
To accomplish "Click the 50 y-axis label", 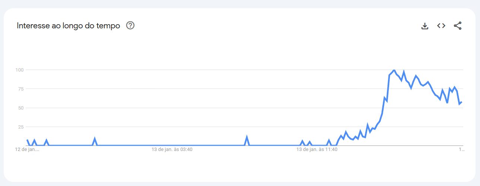I will 21,108.
